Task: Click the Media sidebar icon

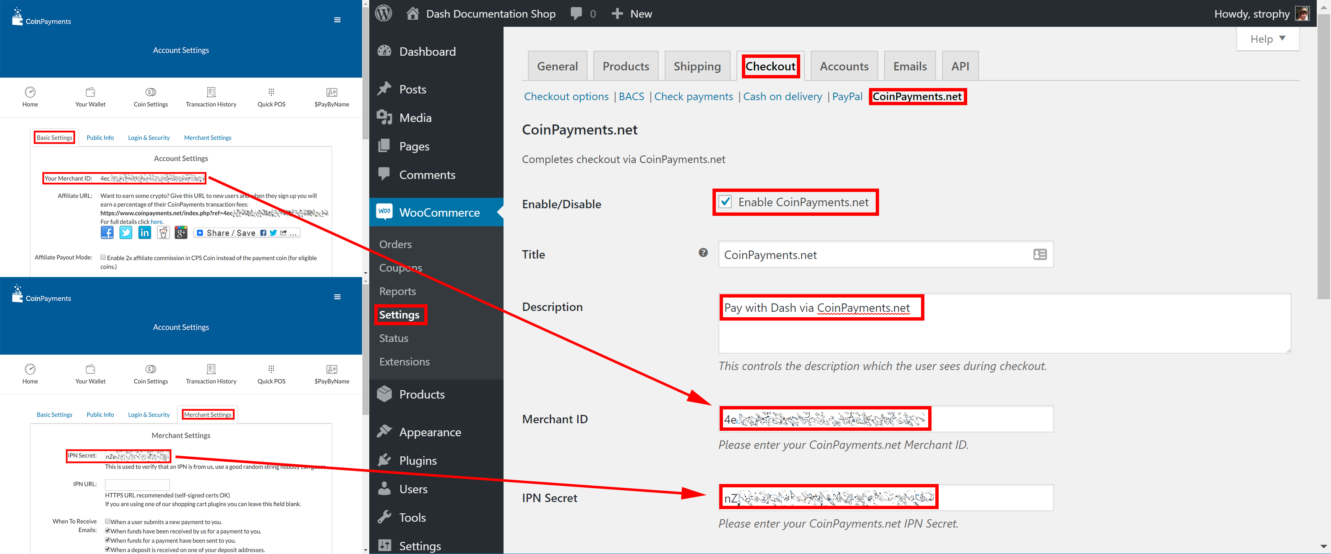Action: coord(384,118)
